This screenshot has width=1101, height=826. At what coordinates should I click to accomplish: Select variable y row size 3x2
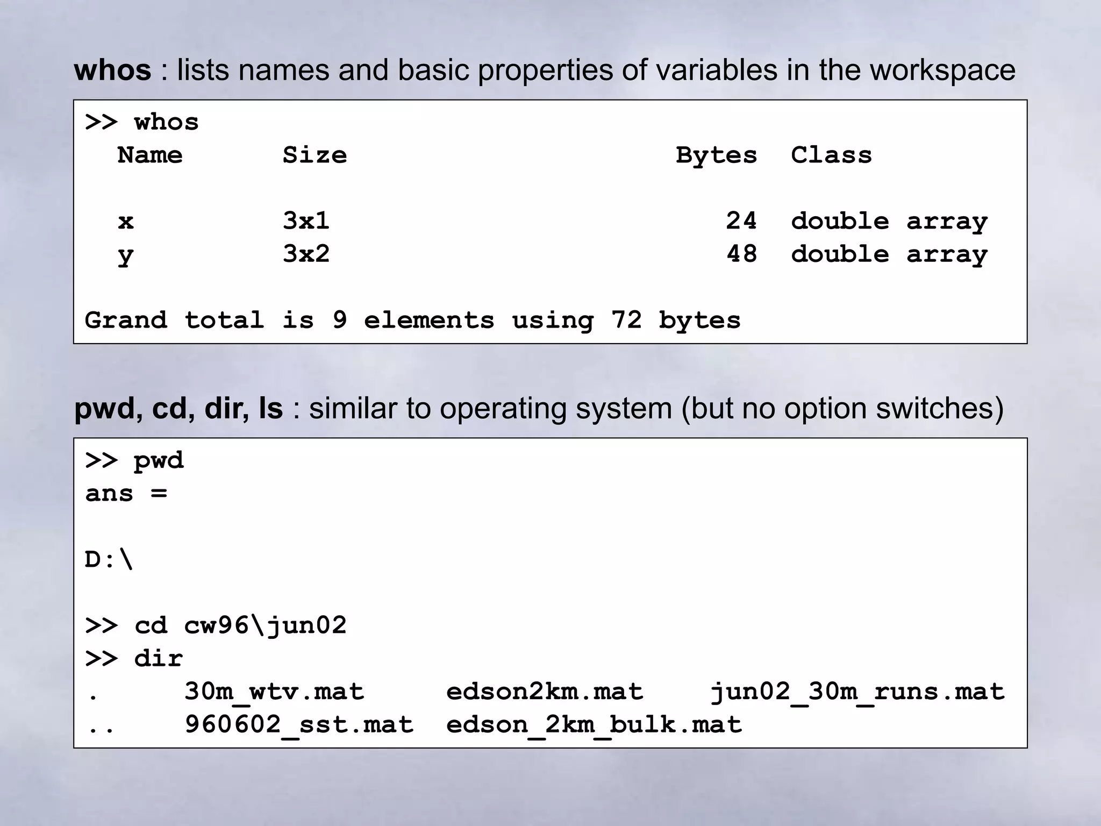click(306, 254)
